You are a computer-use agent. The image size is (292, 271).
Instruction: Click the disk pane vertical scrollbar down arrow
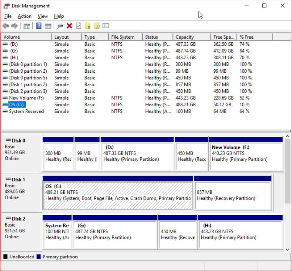pos(288,249)
